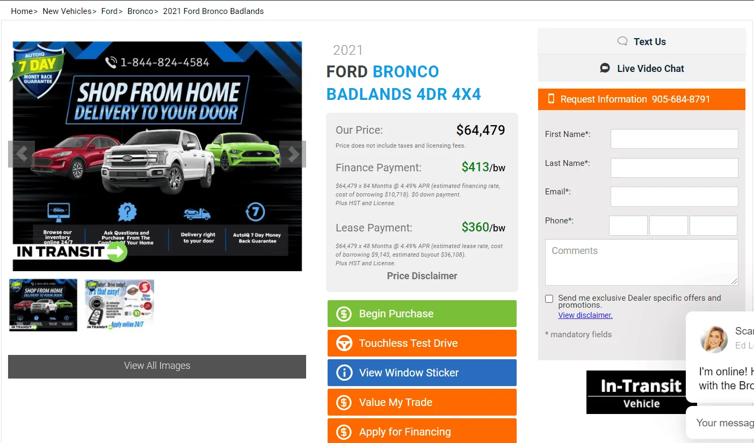This screenshot has height=443, width=754.
Task: Click green In Transit arrow badge on image
Action: [117, 251]
